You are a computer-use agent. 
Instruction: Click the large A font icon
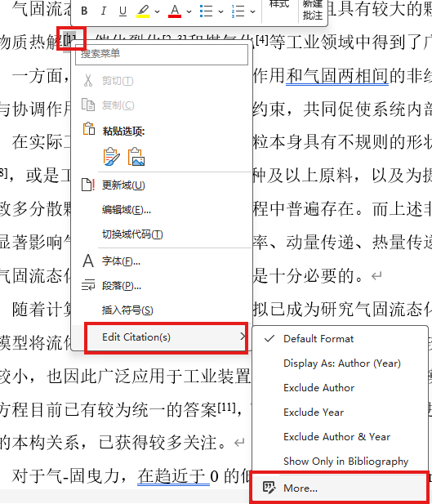[88, 261]
